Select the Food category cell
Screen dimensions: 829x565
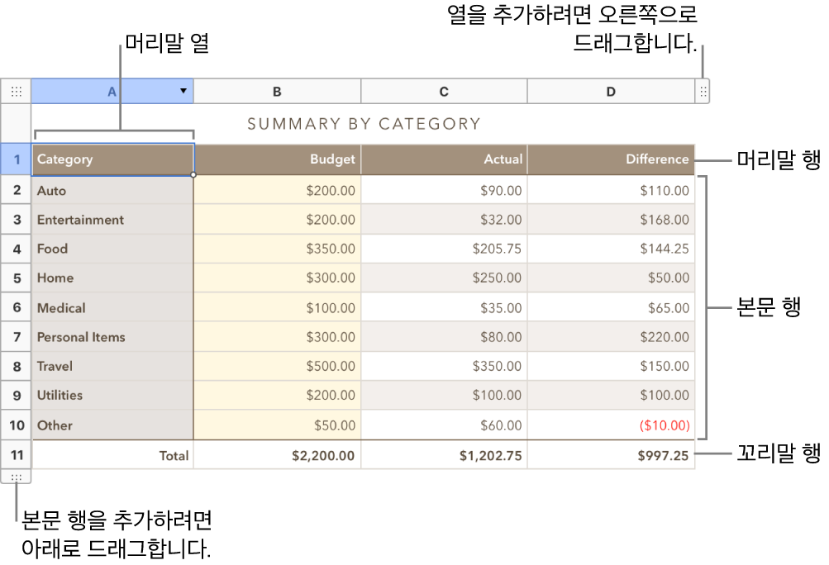click(113, 249)
